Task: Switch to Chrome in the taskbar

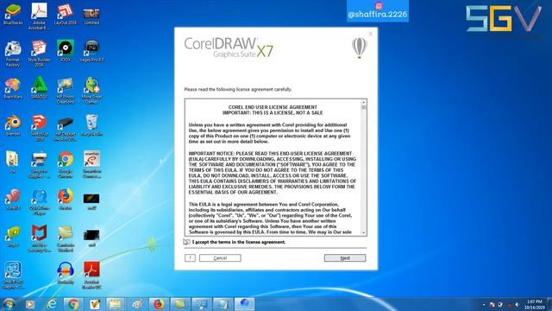Action: tap(73, 304)
